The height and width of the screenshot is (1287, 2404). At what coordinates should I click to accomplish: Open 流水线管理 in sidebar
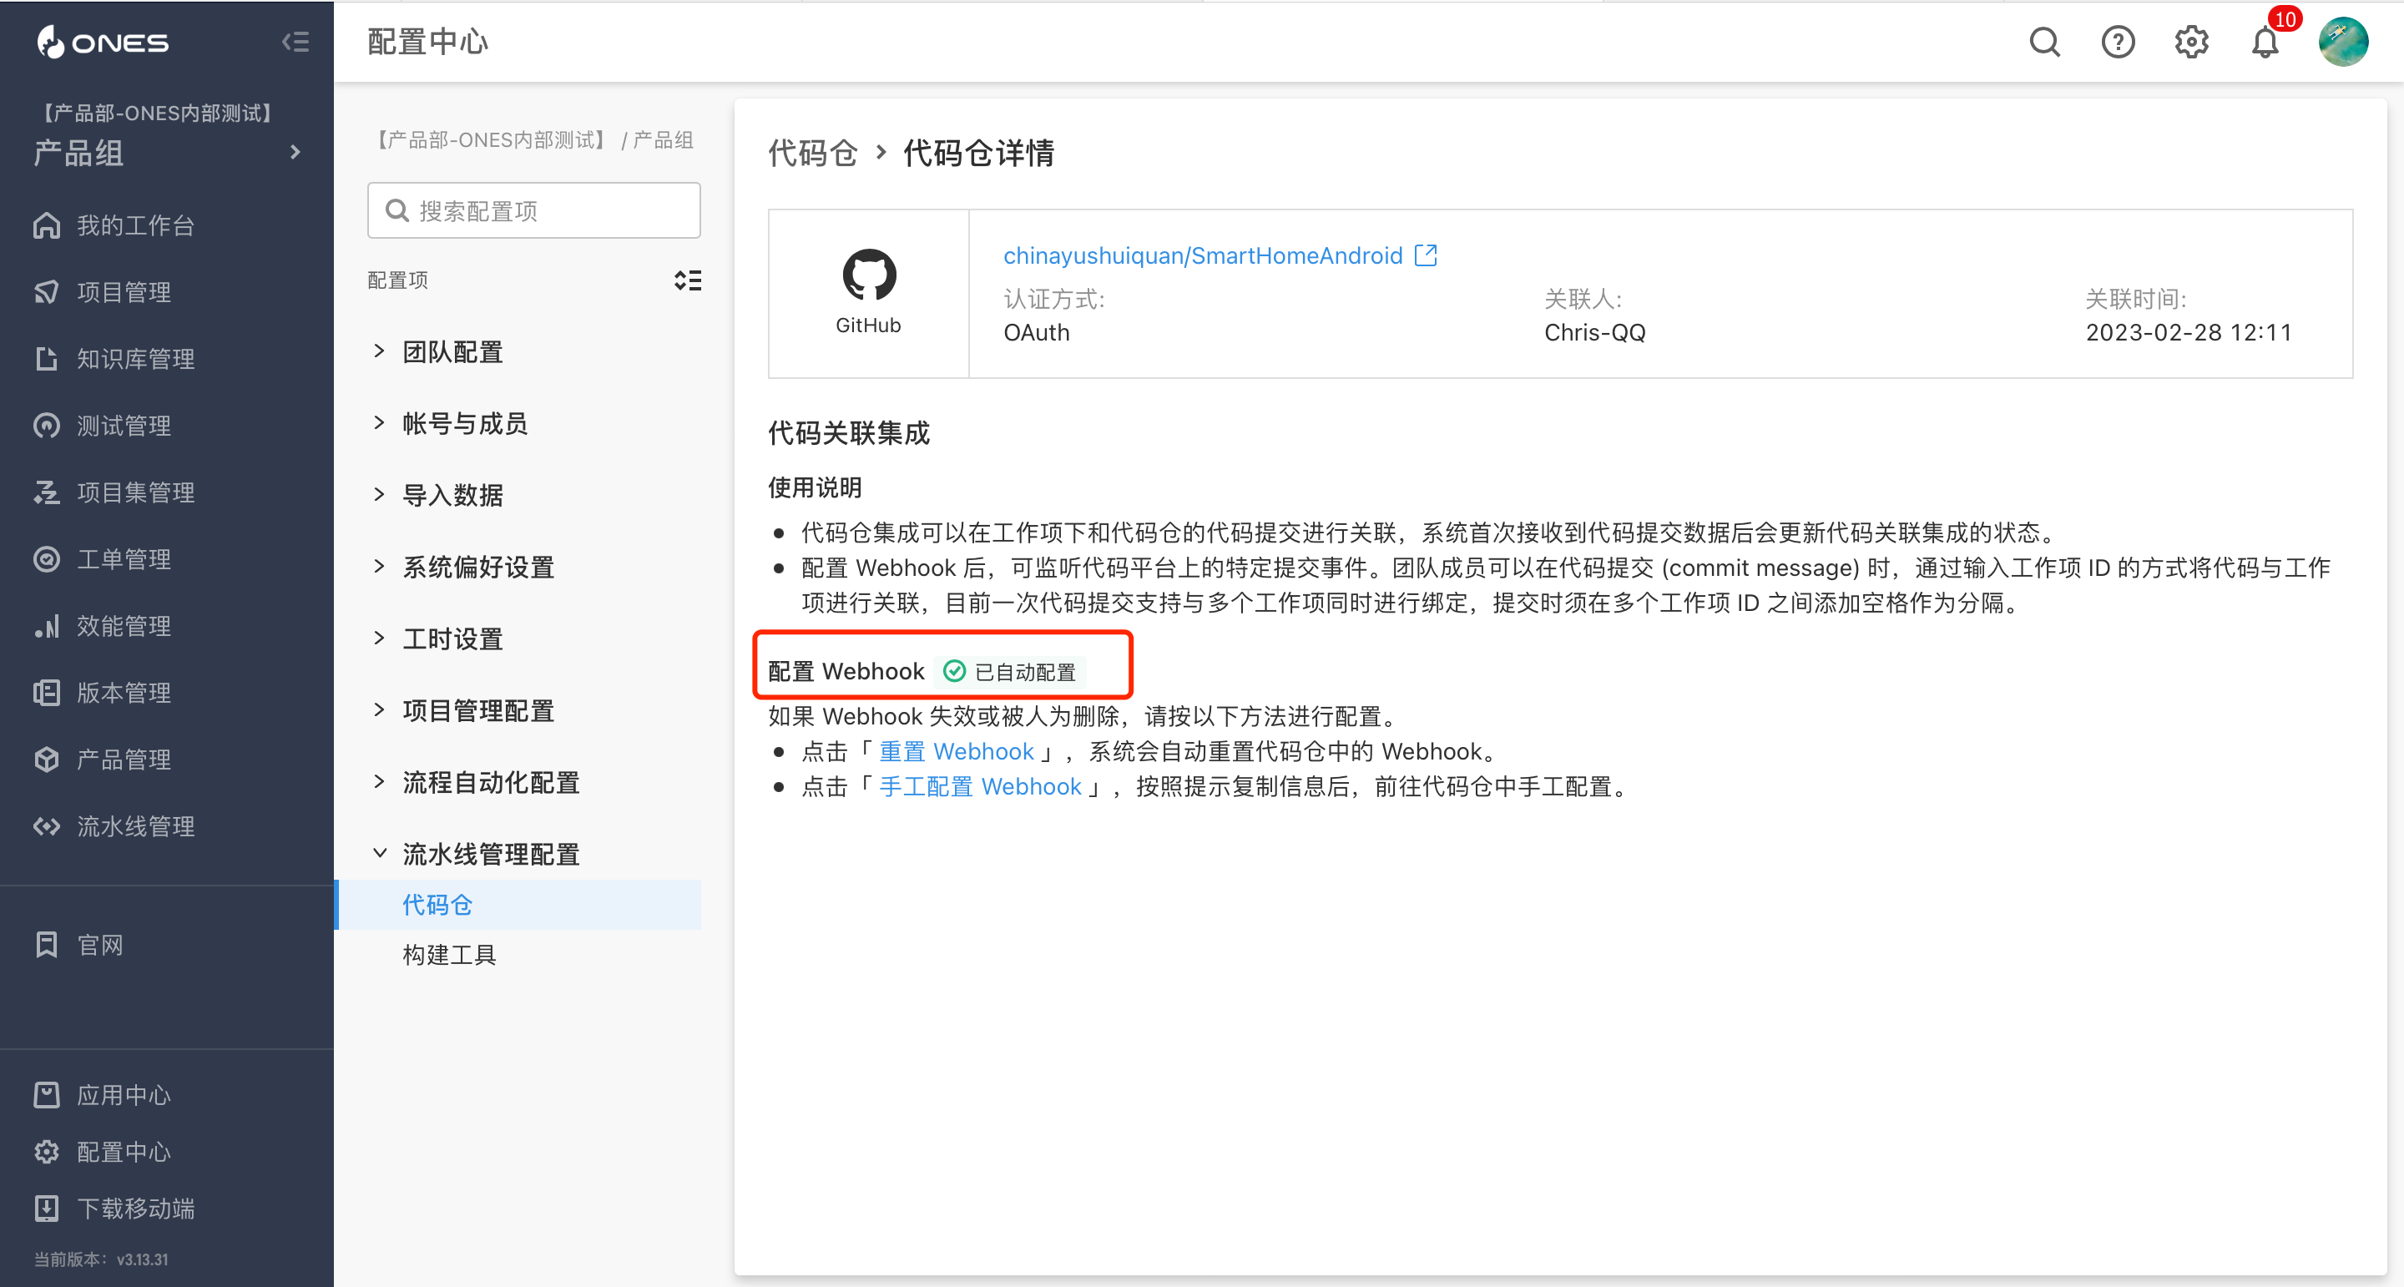click(135, 827)
